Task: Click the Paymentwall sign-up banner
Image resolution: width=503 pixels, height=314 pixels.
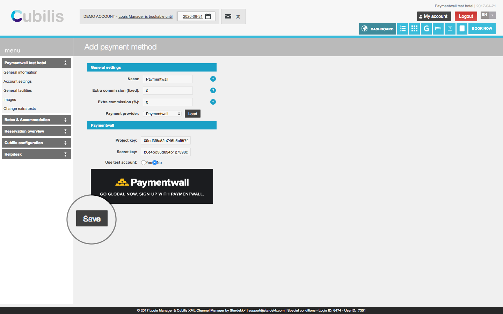Action: point(152,186)
